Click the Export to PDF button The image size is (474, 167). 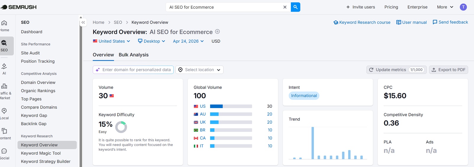pyautogui.click(x=448, y=70)
